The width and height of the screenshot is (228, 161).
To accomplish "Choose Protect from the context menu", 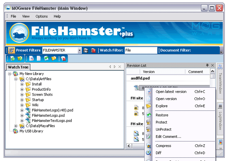I will pyautogui.click(x=180, y=122).
